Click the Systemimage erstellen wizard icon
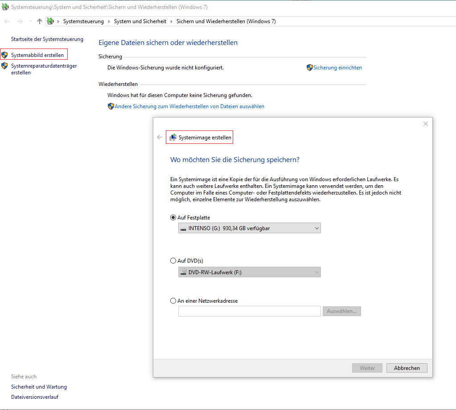The height and width of the screenshot is (410, 456). [x=173, y=137]
